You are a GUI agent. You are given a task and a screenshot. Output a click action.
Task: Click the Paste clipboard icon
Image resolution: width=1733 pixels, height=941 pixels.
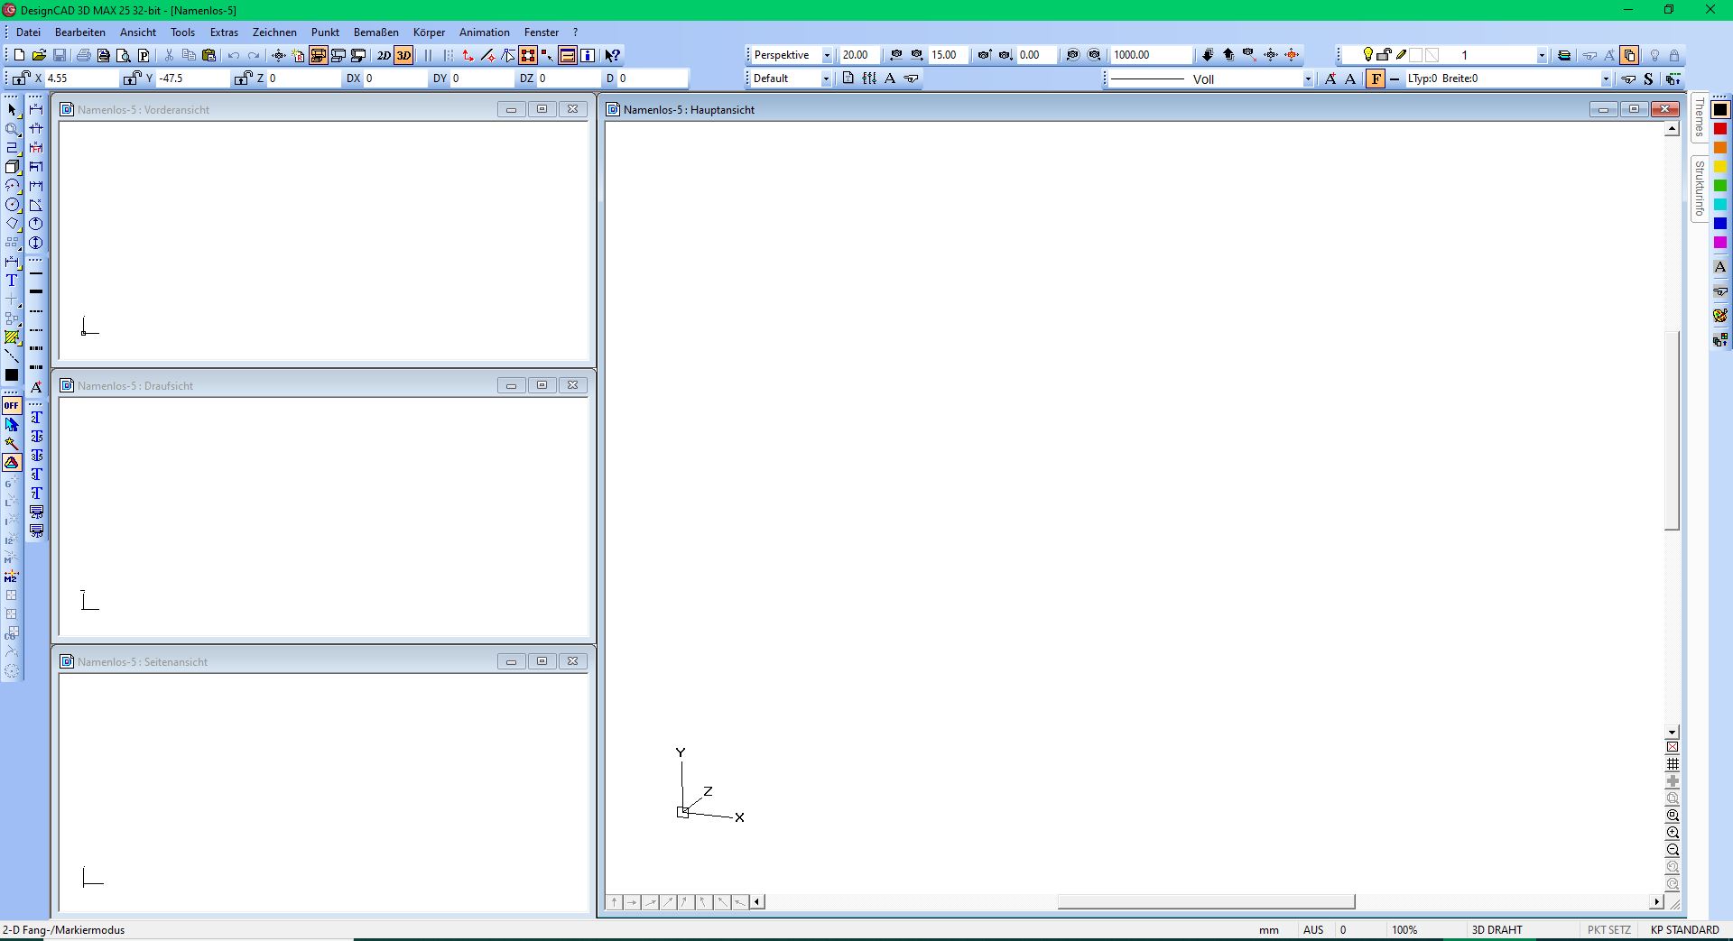209,55
